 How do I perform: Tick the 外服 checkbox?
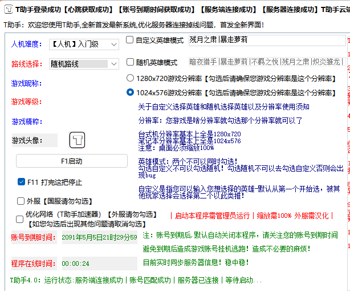click(x=21, y=201)
